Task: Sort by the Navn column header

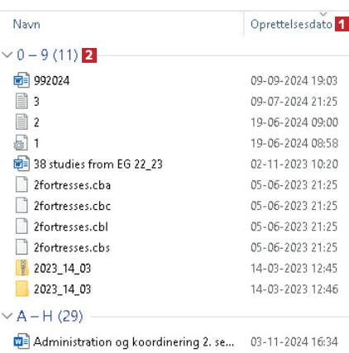Action: click(x=26, y=24)
